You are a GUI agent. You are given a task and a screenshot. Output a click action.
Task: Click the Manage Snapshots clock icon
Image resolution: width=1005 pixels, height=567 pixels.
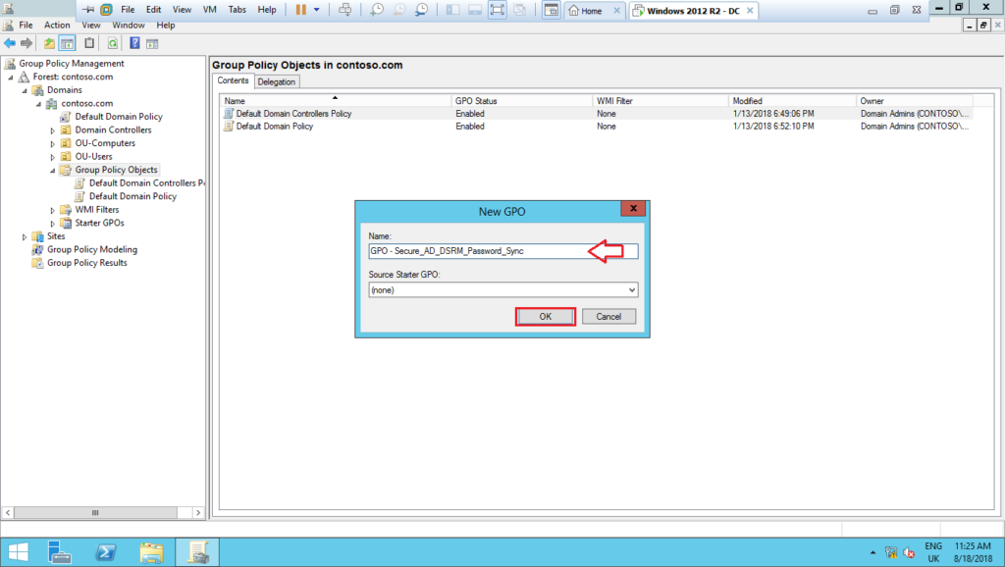point(421,10)
